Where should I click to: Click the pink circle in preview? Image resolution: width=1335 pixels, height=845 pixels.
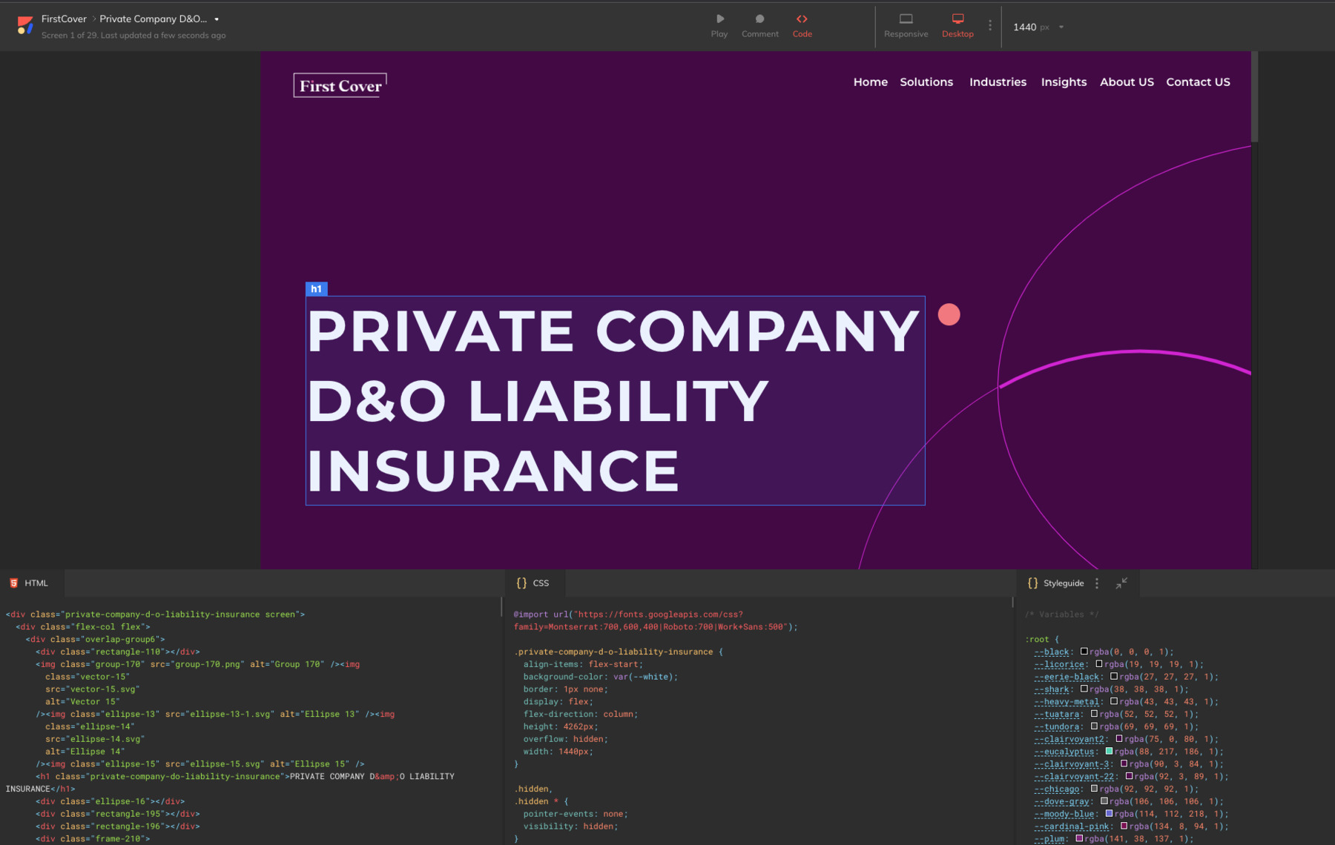[949, 315]
